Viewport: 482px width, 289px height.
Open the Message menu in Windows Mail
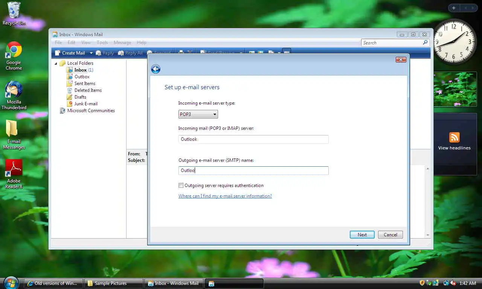[x=122, y=43]
